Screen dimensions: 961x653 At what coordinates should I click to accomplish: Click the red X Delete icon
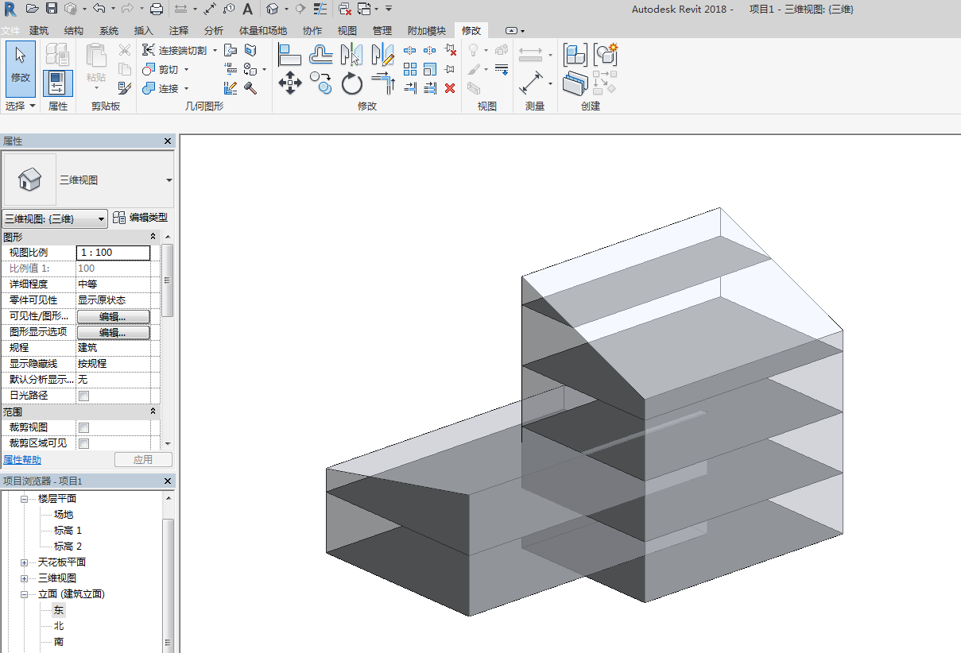click(x=450, y=88)
